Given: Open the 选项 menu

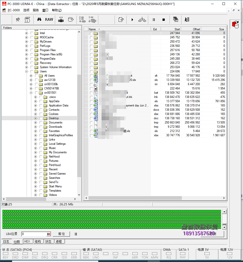Looking at the screenshot, I should click(x=26, y=10).
